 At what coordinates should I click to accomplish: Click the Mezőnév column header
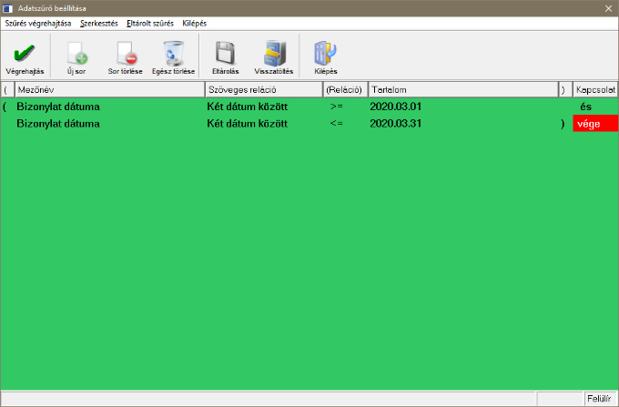109,90
